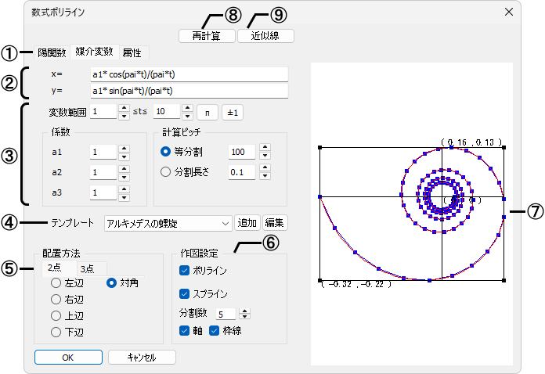Image resolution: width=545 pixels, height=374 pixels.
Task: Click the x= formula input field
Action: coord(189,74)
